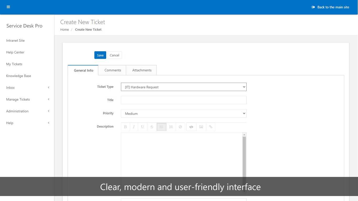The image size is (358, 201).
Task: Save the new ticket
Action: point(100,55)
